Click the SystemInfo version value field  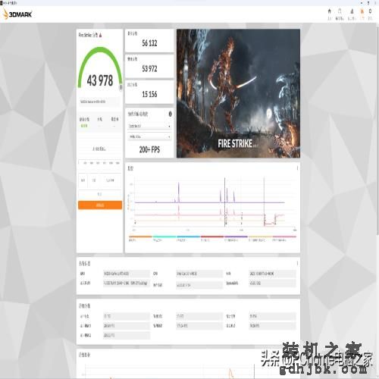point(272,283)
